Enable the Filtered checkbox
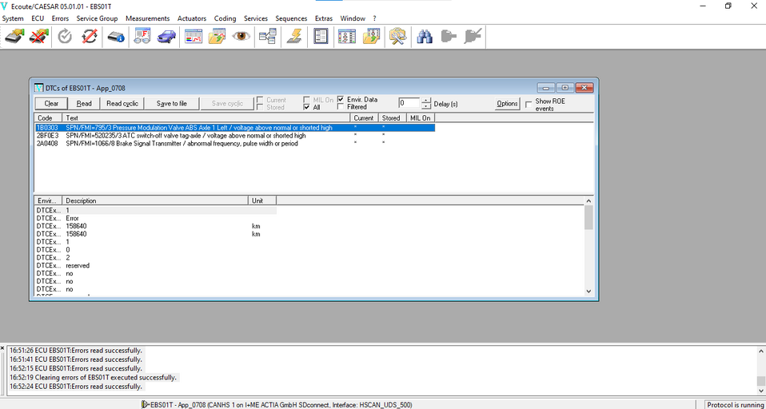 341,107
